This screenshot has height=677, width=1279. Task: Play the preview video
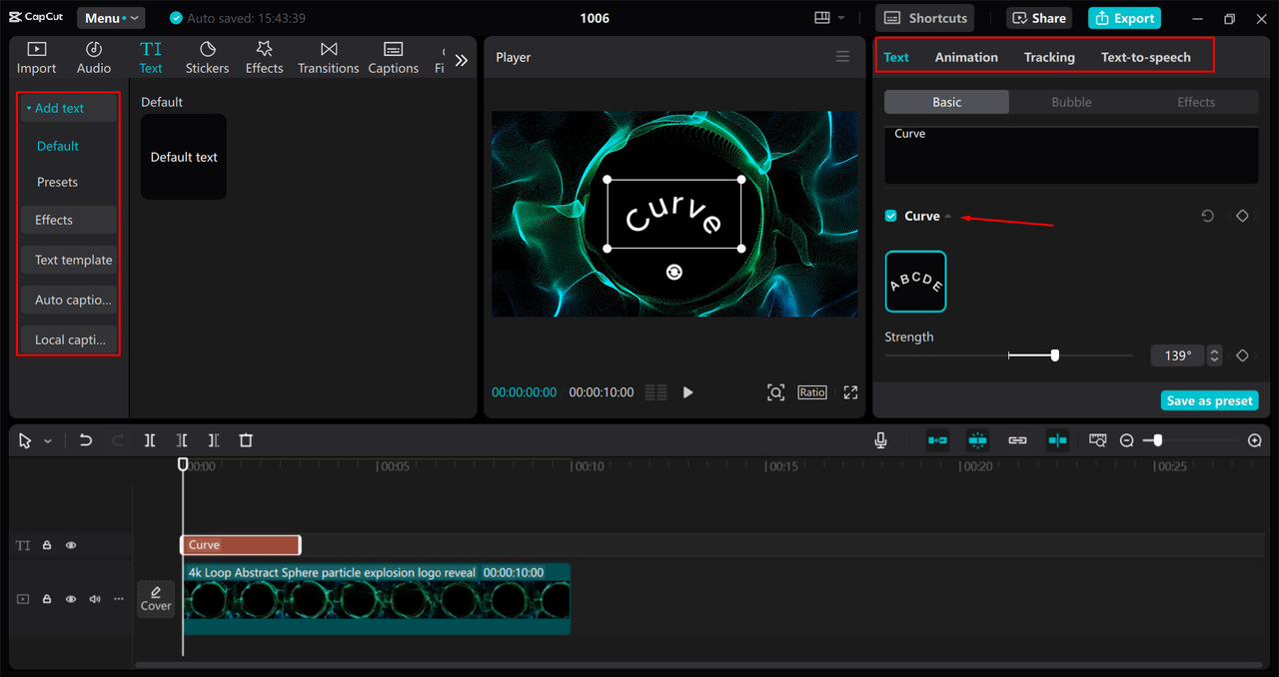tap(687, 392)
